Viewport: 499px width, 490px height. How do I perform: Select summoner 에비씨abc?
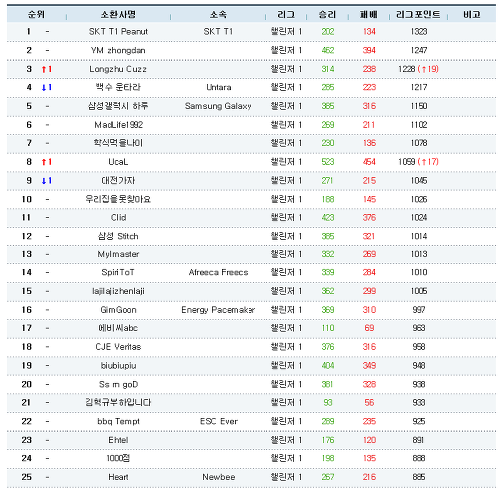tap(118, 328)
